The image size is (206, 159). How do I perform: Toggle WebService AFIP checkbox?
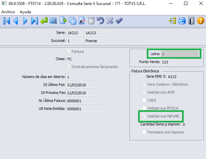click(144, 92)
